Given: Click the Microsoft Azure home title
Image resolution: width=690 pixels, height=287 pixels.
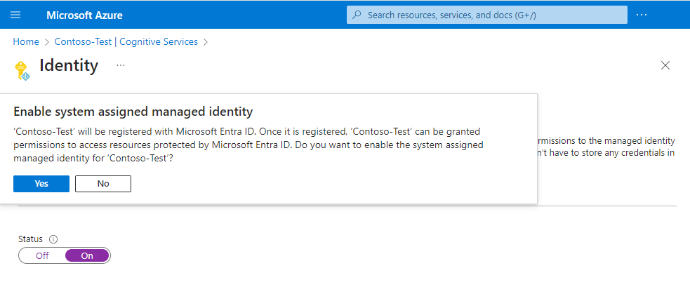Looking at the screenshot, I should point(84,15).
